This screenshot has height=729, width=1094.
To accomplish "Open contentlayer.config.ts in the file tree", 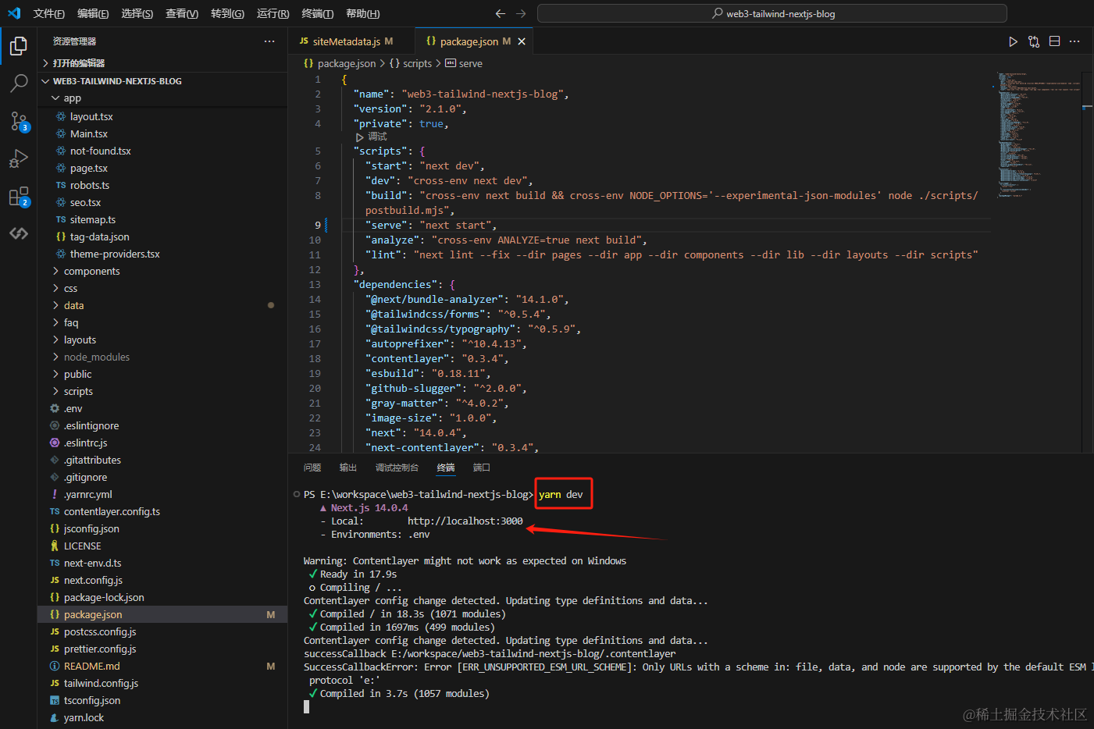I will click(162, 512).
